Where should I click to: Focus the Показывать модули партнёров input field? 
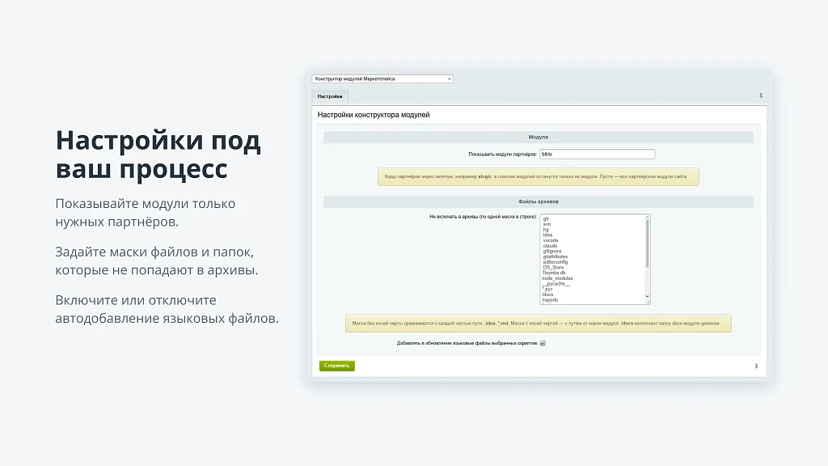pyautogui.click(x=598, y=155)
